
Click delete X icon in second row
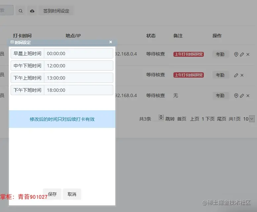click(x=242, y=75)
